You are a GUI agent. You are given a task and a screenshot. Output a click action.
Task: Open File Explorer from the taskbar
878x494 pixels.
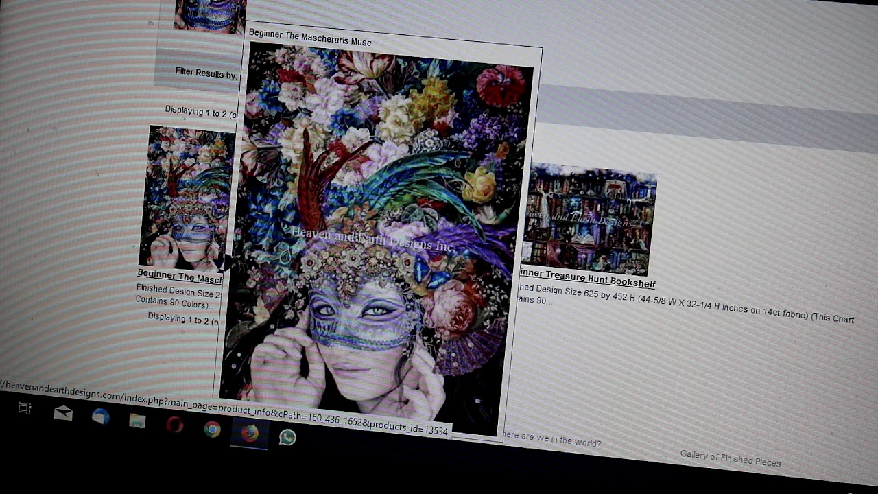click(137, 421)
